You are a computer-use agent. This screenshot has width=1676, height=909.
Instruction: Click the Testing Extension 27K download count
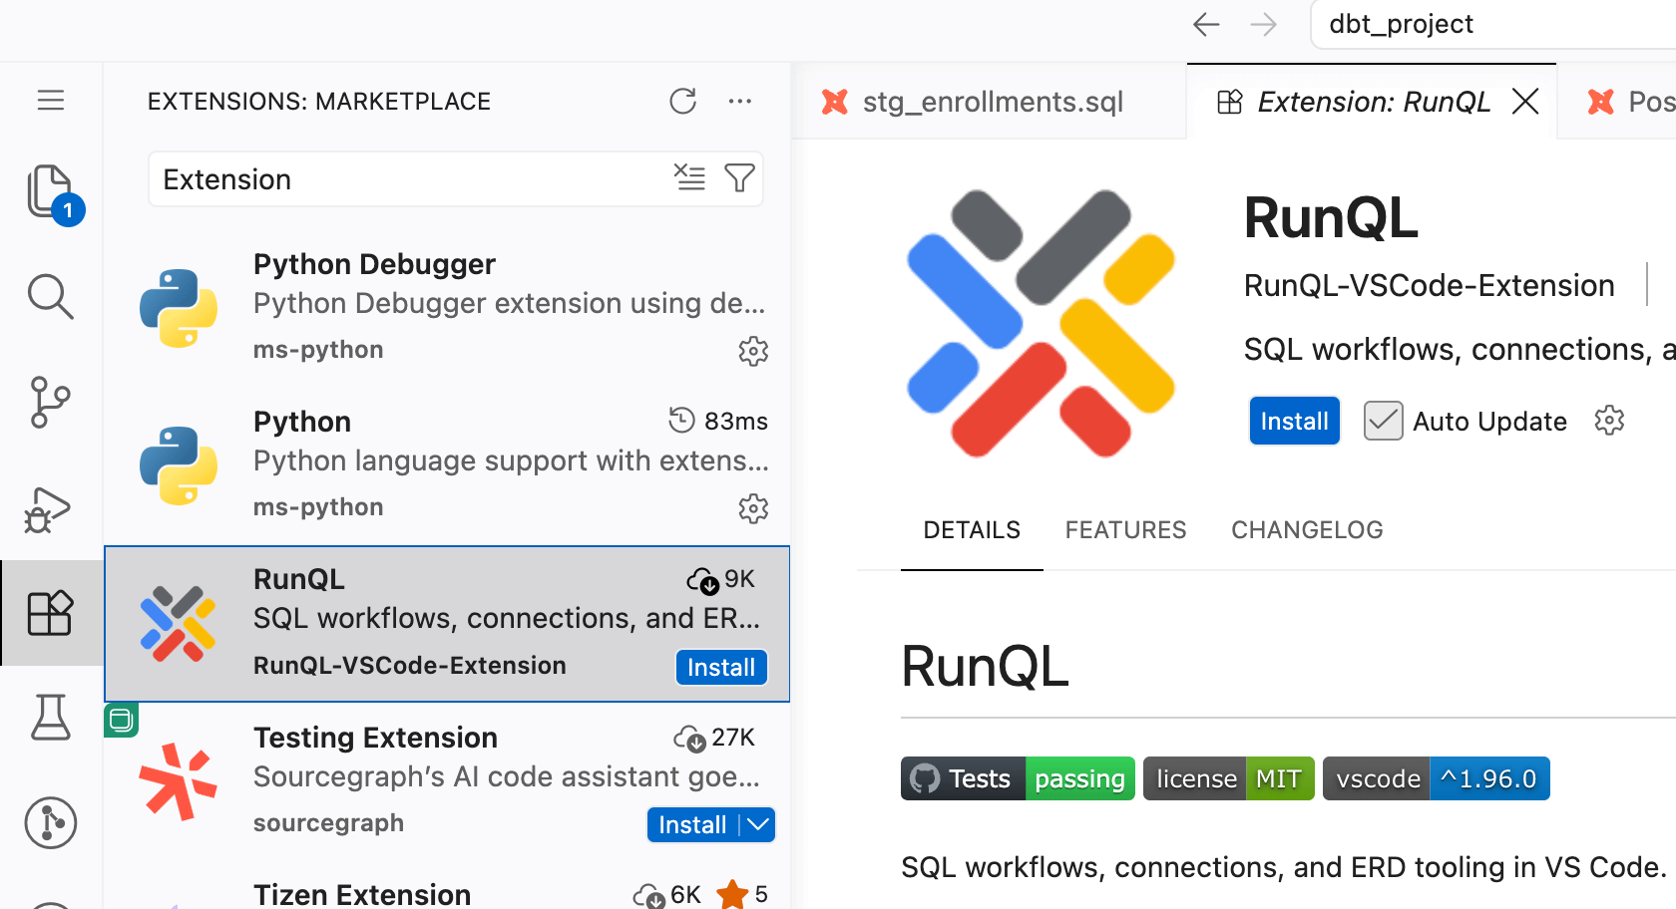[714, 738]
